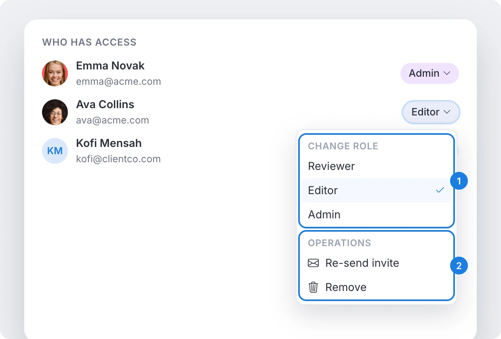Select the Admin role in Change Role menu
501x339 pixels.
click(x=377, y=215)
